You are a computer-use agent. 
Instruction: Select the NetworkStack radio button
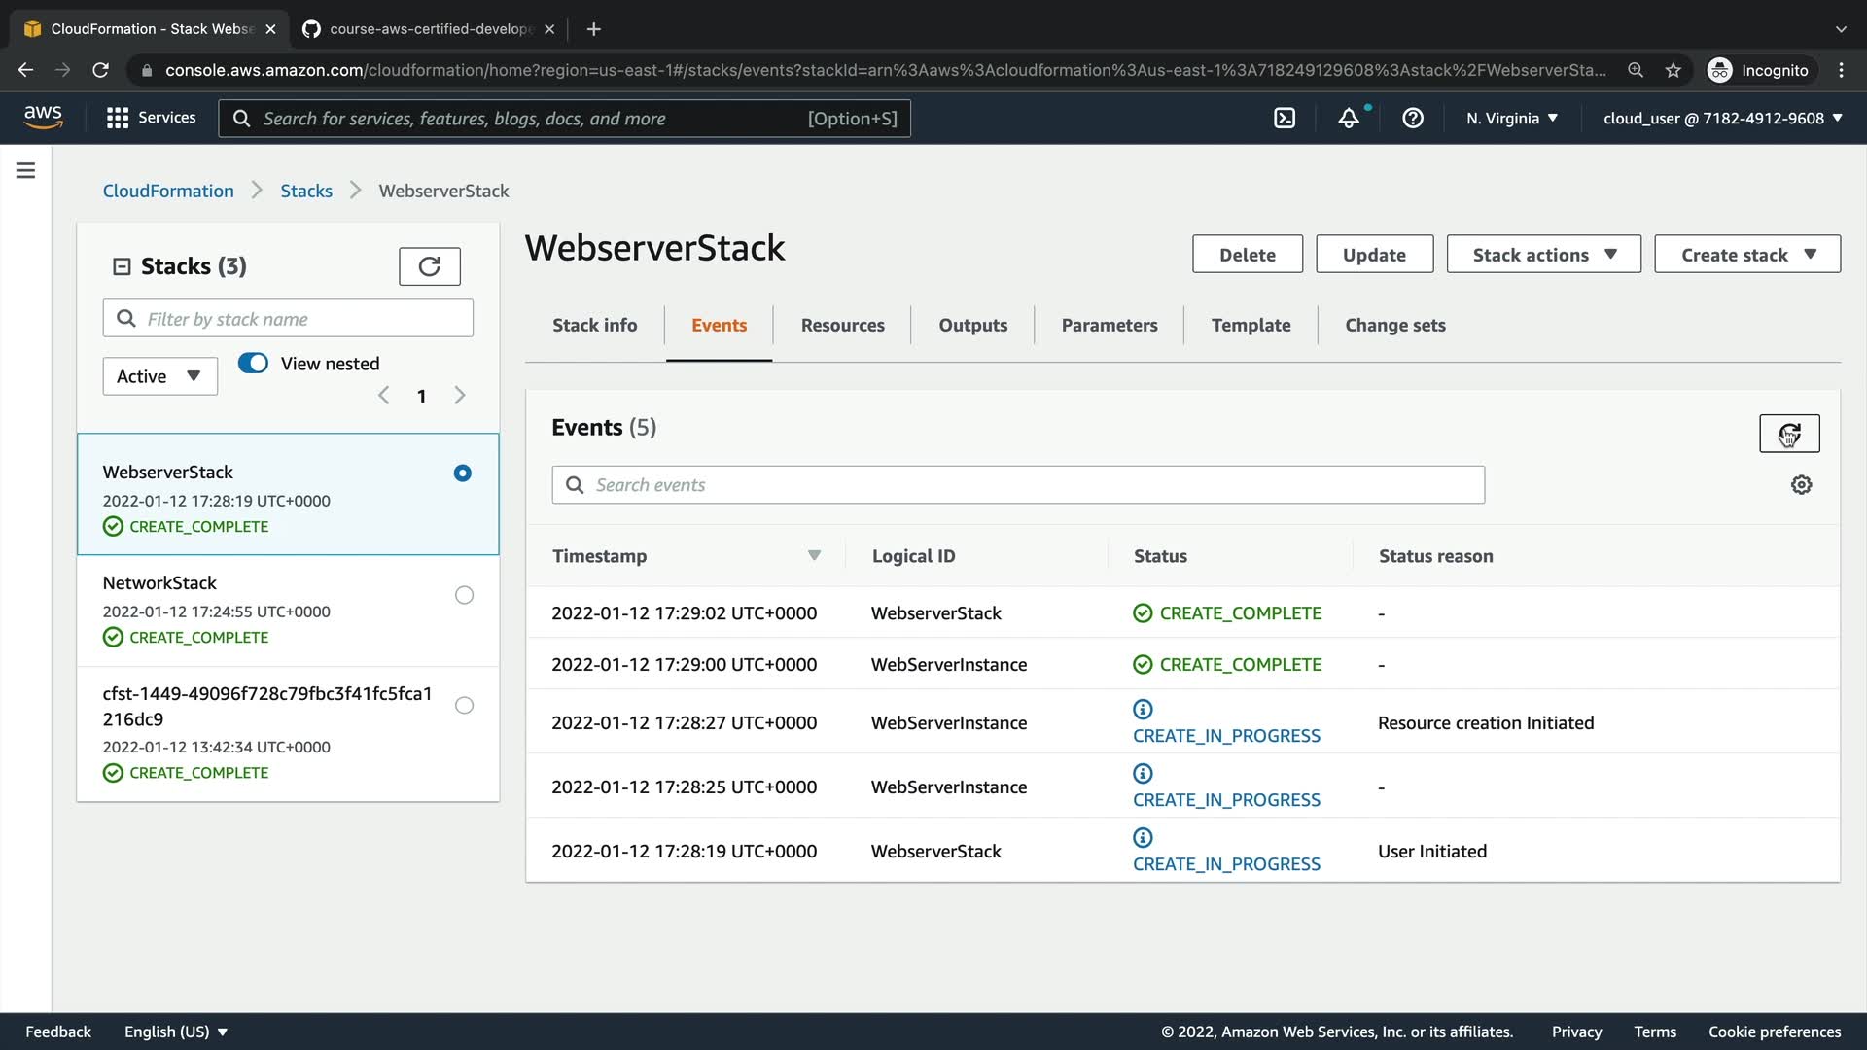pos(464,595)
